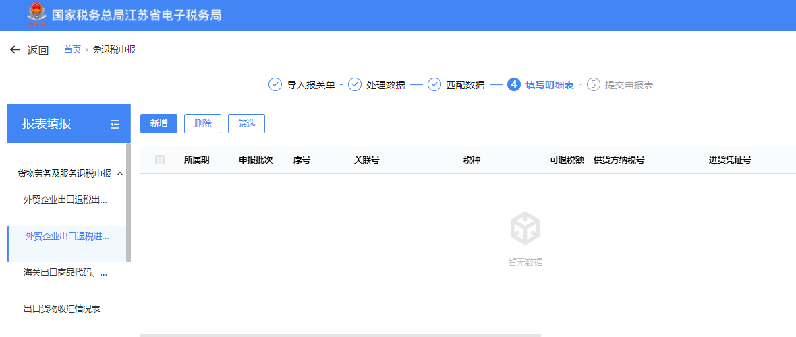This screenshot has height=337, width=796.
Task: Click 处理数据 step checkmark icon
Action: [x=355, y=85]
